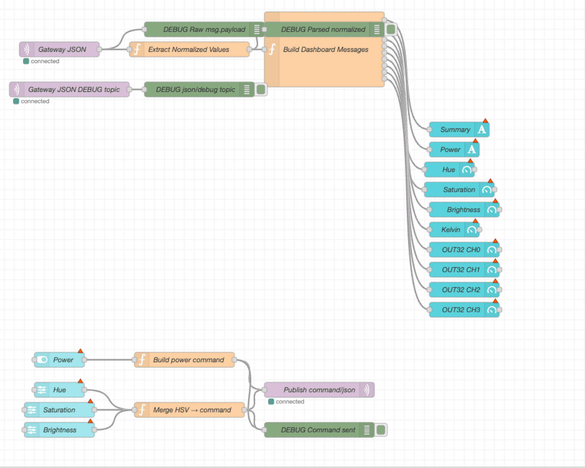Click the input port of OUT32 CH3
Image resolution: width=585 pixels, height=468 pixels.
[429, 310]
